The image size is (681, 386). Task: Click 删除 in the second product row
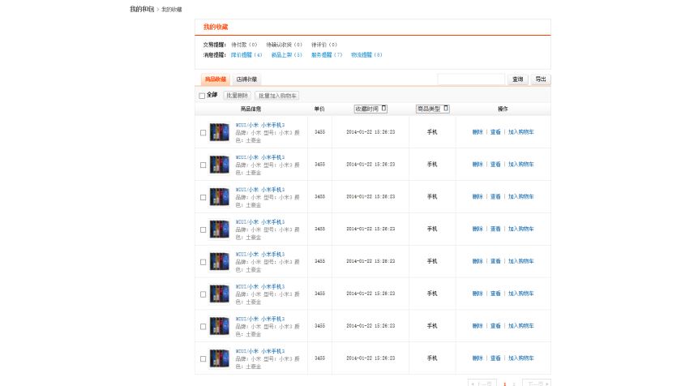tap(478, 165)
